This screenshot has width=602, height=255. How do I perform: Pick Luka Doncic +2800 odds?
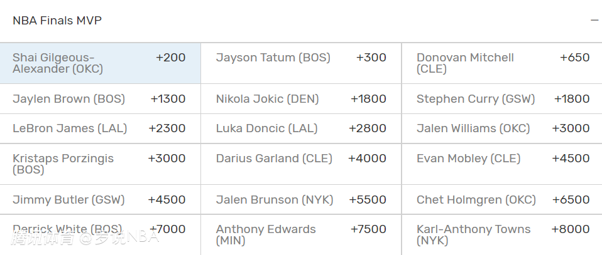click(301, 128)
